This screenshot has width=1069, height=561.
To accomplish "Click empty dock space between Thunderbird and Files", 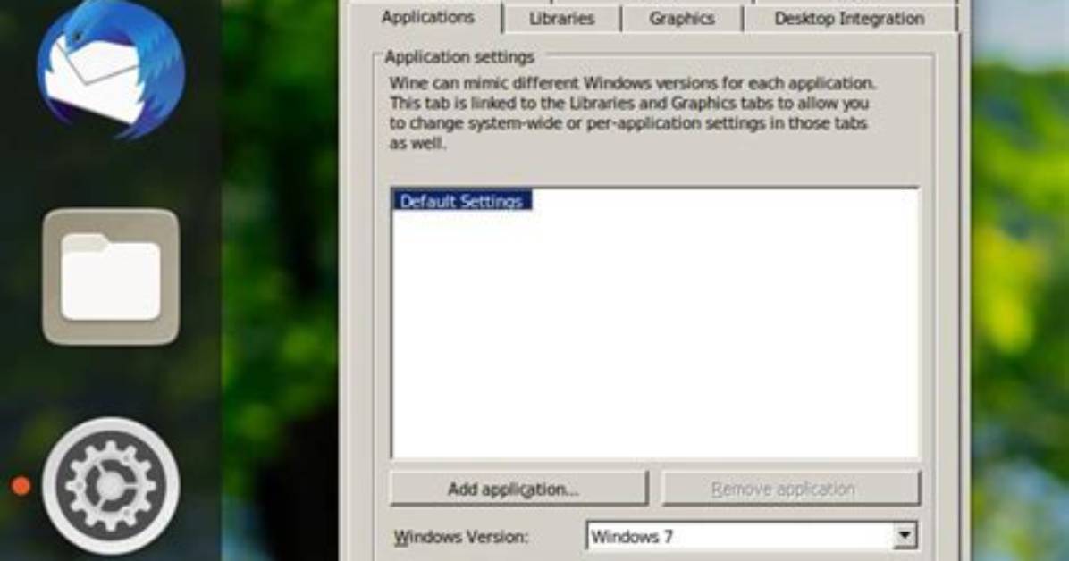I will click(111, 174).
